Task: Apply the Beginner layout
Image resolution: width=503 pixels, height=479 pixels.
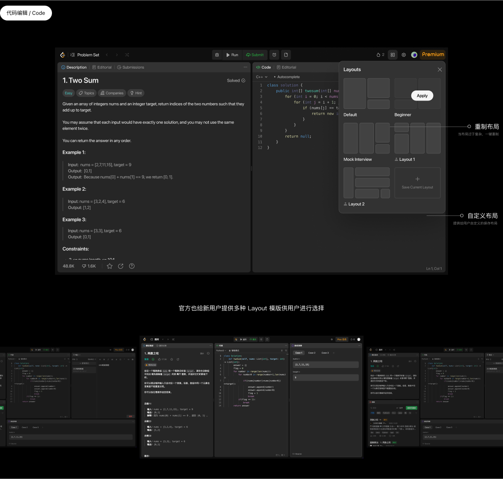Action: pyautogui.click(x=422, y=96)
